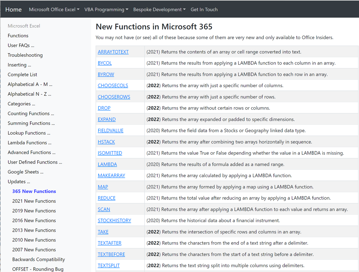Image resolution: width=359 pixels, height=272 pixels.
Task: Select the description text for ISOMITTED
Action: point(245,153)
